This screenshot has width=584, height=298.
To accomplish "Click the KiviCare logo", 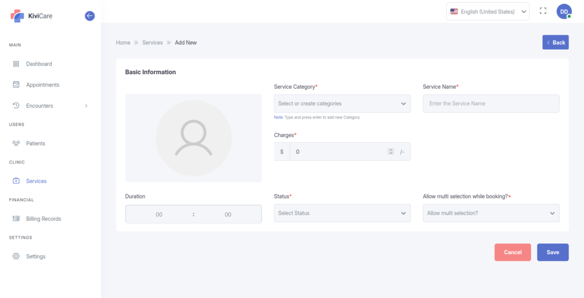I will click(x=31, y=16).
